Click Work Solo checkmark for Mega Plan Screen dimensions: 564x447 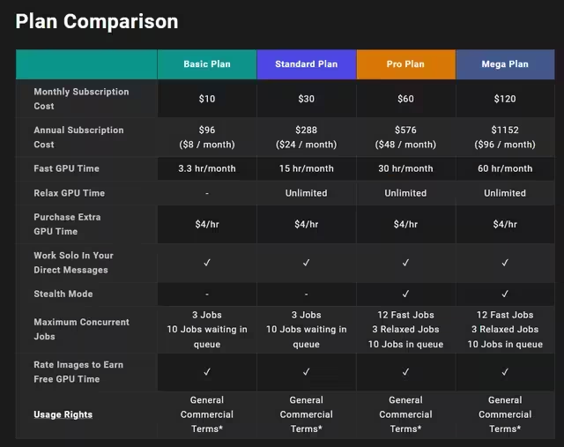click(505, 263)
